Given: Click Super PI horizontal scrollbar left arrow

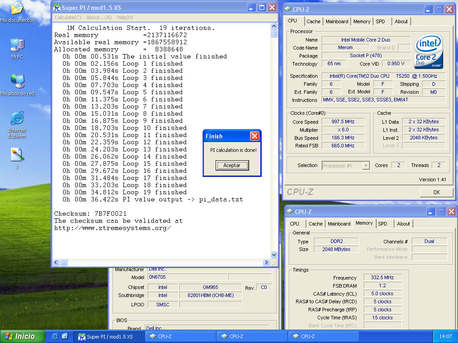Looking at the screenshot, I should [56, 262].
